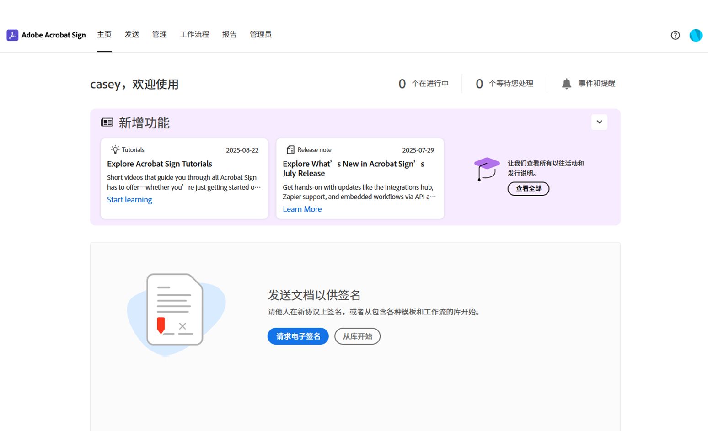Image resolution: width=708 pixels, height=431 pixels.
Task: Click the Start learning link
Action: (129, 200)
